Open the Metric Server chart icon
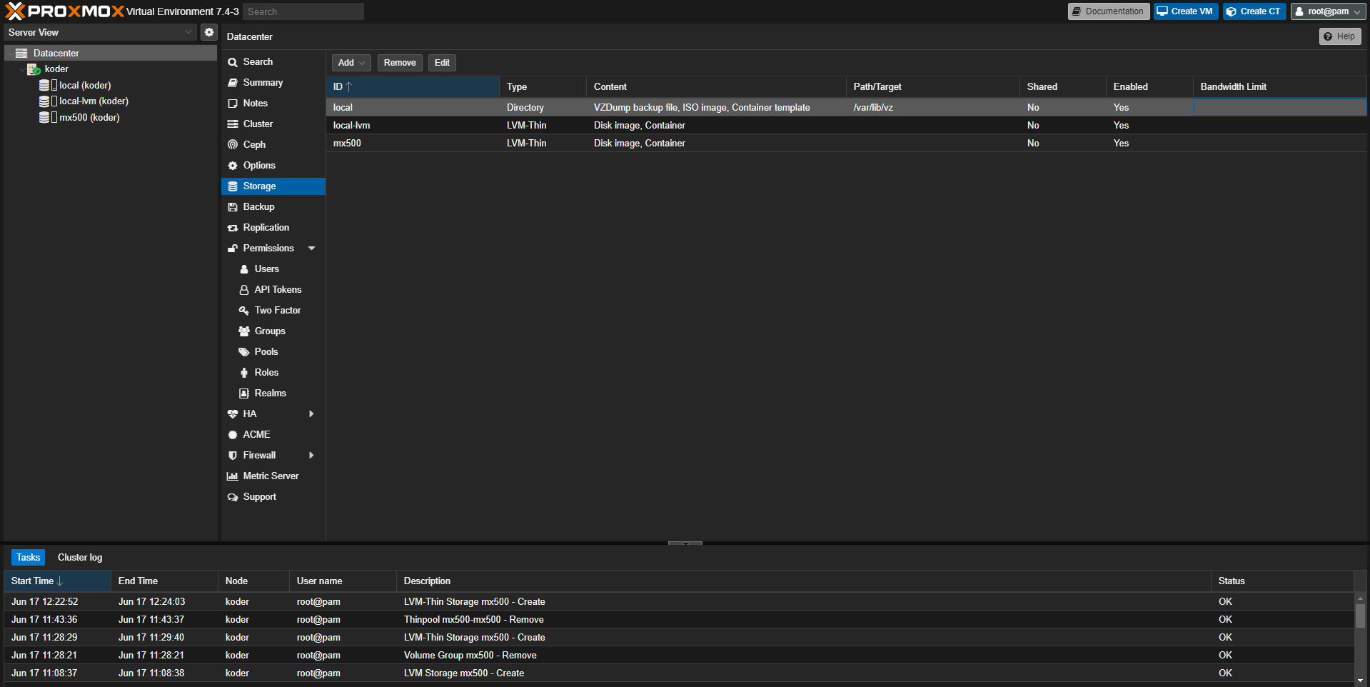The height and width of the screenshot is (687, 1370). click(233, 476)
